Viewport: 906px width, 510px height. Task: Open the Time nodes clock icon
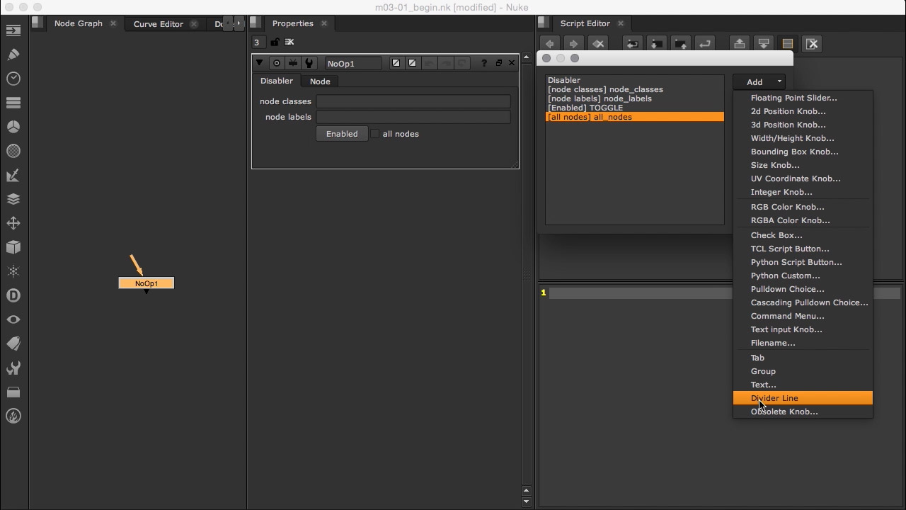point(13,79)
